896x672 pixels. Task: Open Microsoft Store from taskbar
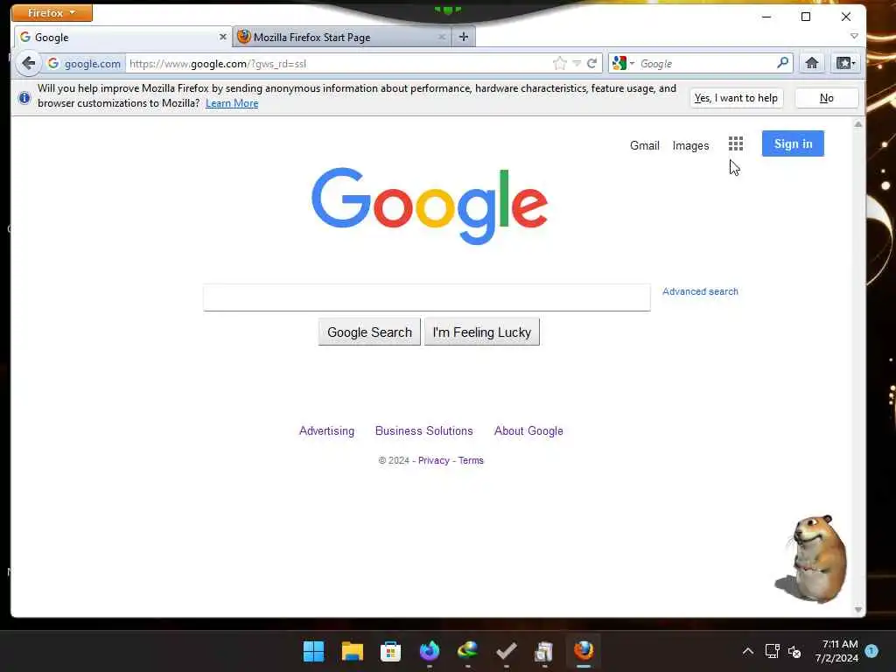pyautogui.click(x=391, y=651)
